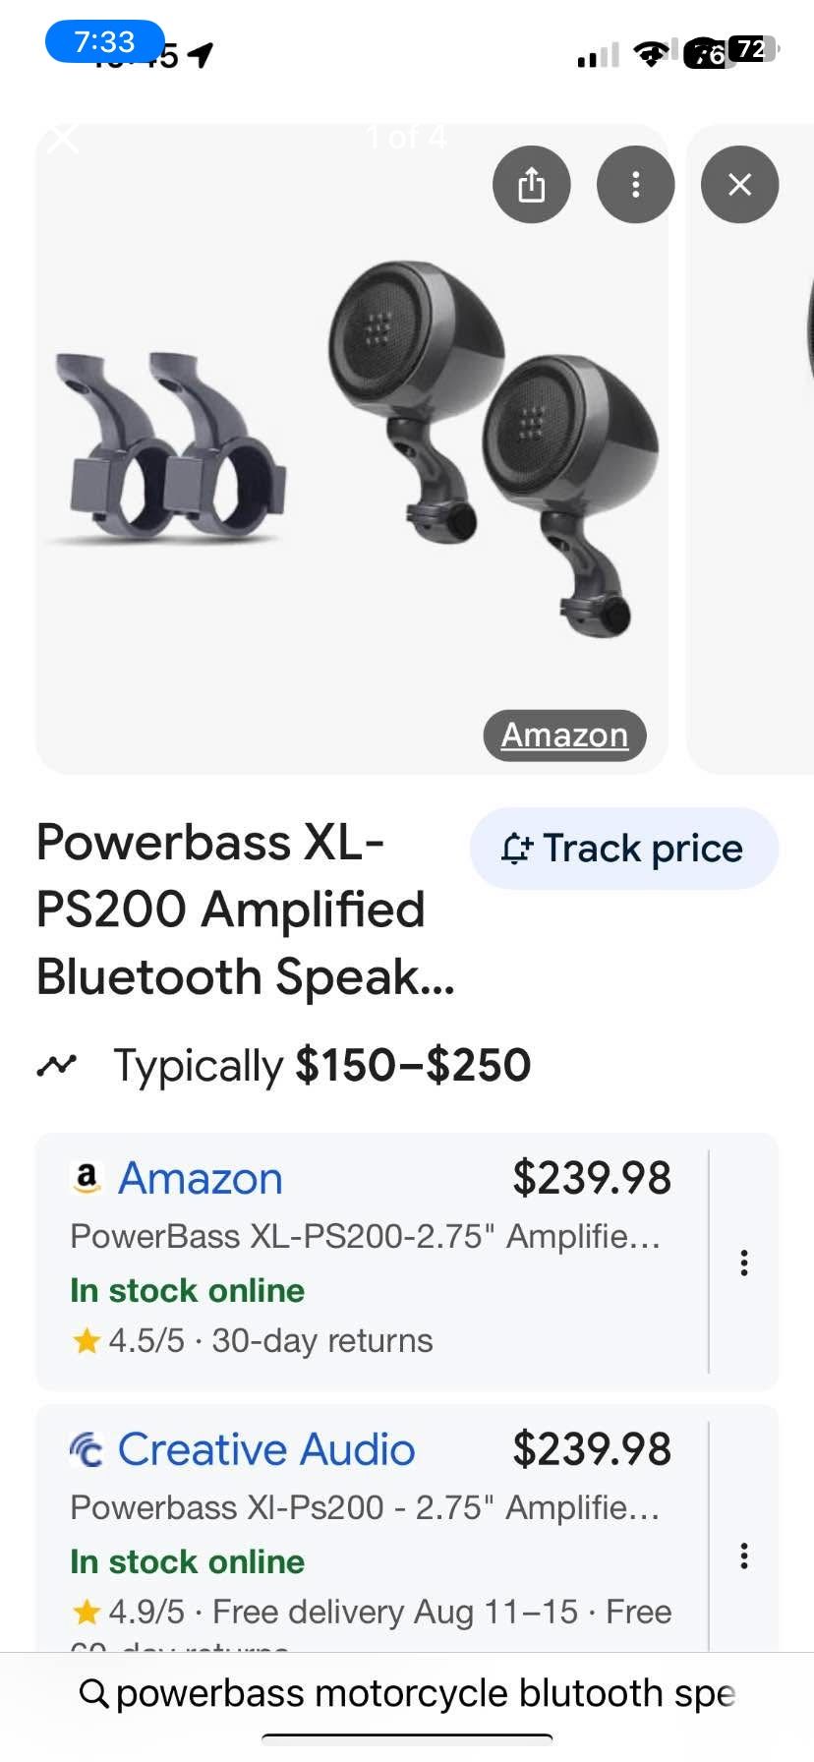Tap the Creative Audio logo icon

pyautogui.click(x=87, y=1449)
